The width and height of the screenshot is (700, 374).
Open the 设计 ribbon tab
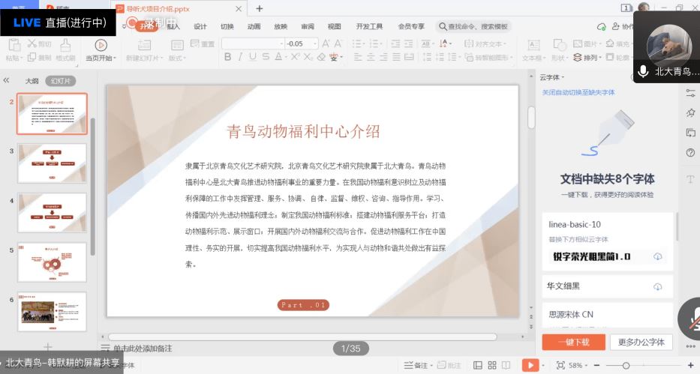tap(200, 27)
